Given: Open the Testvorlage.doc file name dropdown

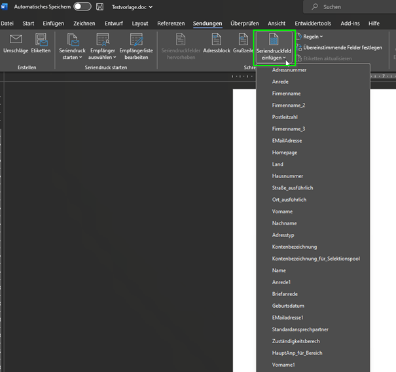Looking at the screenshot, I should pos(132,7).
